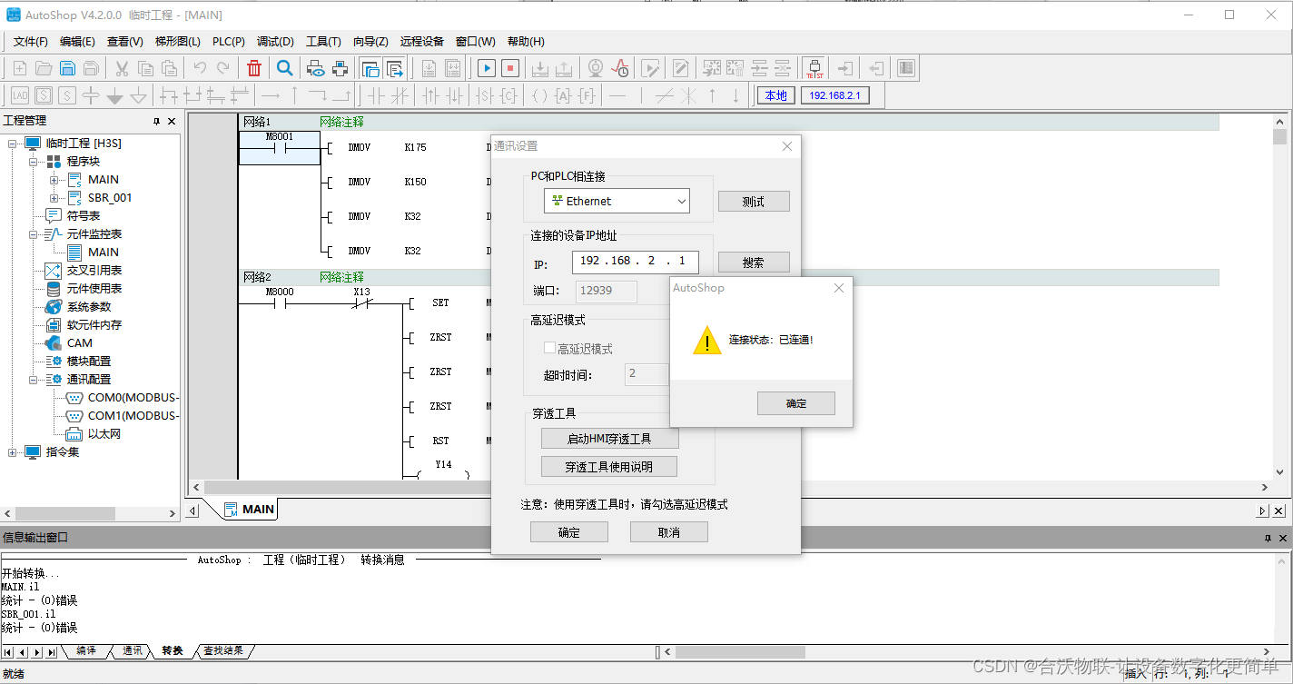Click the blue Run play icon
The height and width of the screenshot is (684, 1293).
tap(487, 68)
